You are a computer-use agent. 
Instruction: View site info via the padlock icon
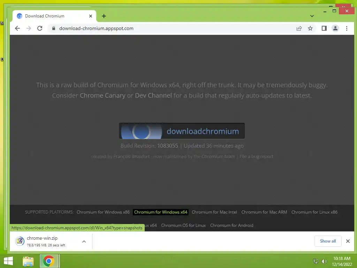53,28
